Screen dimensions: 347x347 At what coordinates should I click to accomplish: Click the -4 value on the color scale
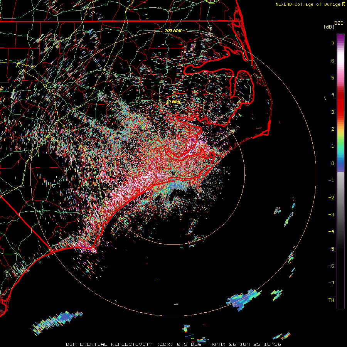click(331, 232)
